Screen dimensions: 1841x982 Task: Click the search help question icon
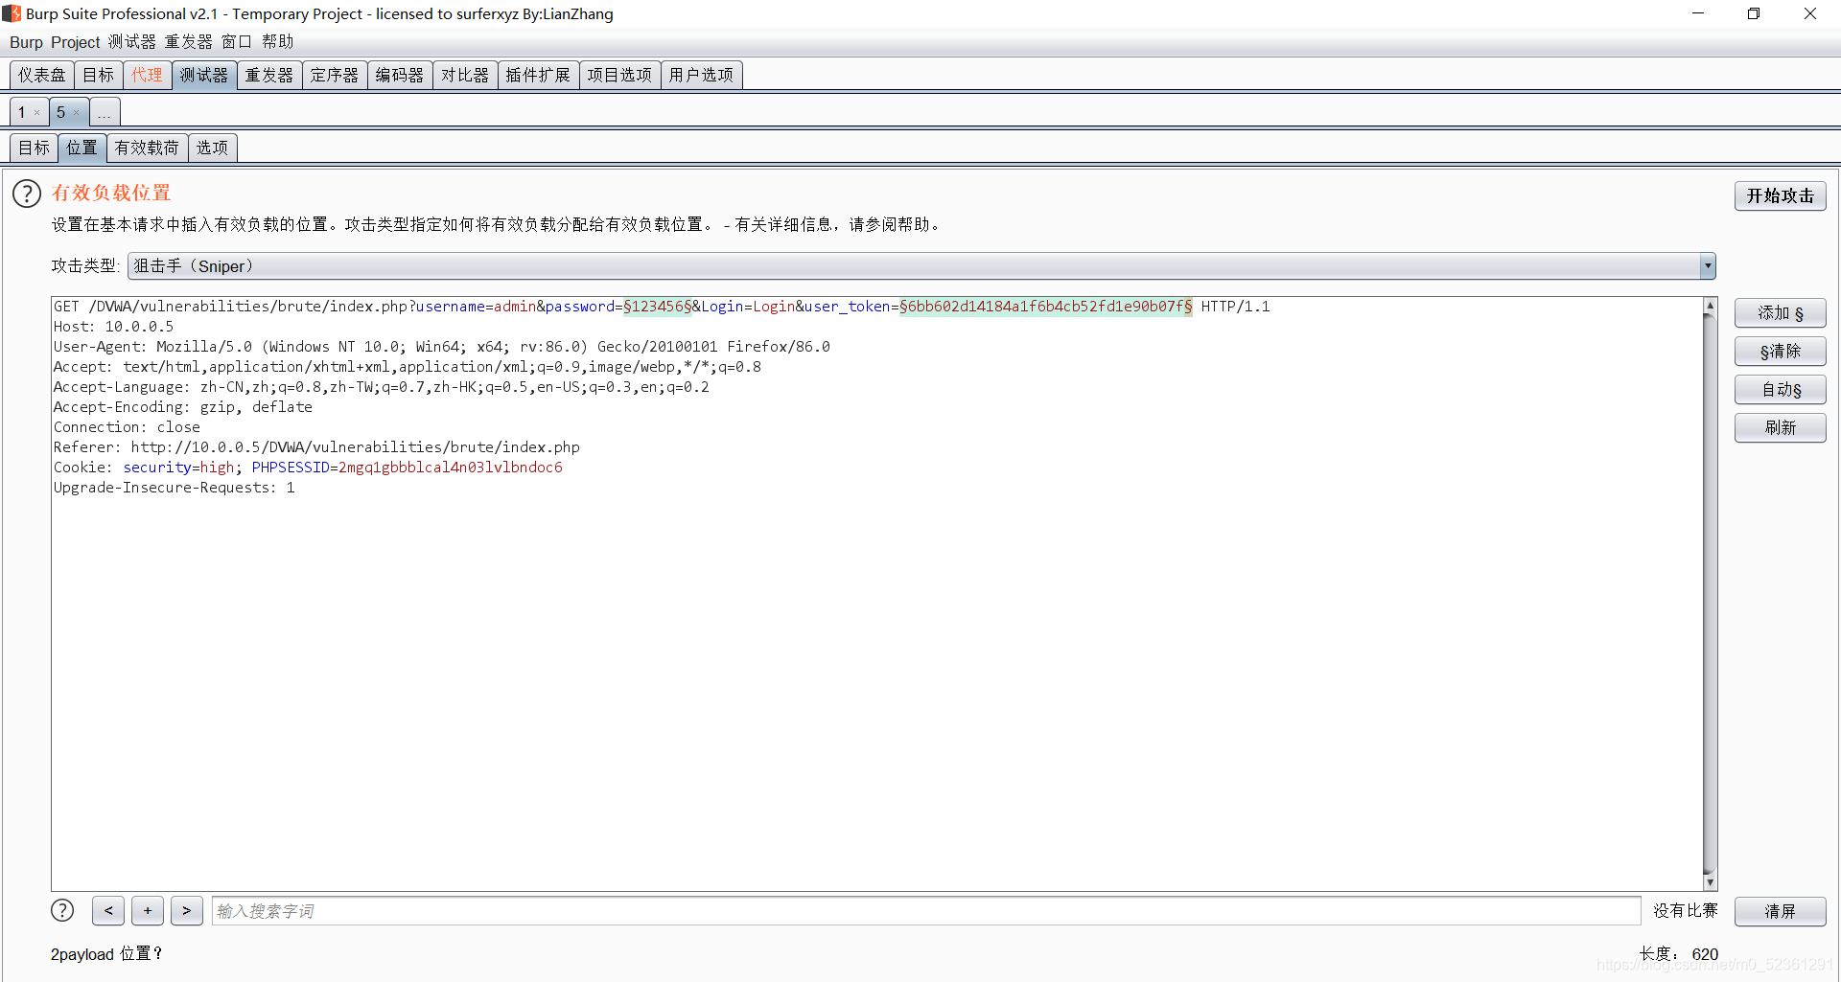pyautogui.click(x=62, y=910)
